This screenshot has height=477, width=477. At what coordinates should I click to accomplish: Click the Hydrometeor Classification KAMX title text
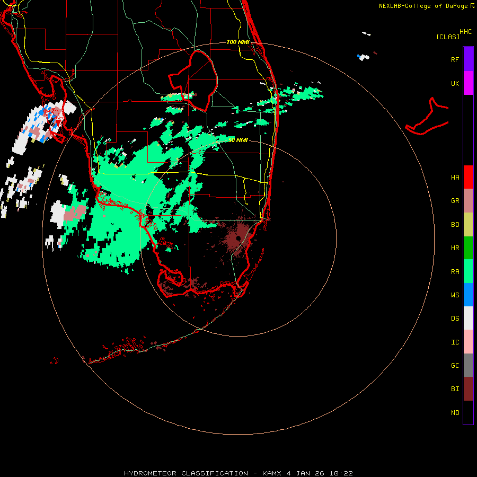tap(238, 473)
